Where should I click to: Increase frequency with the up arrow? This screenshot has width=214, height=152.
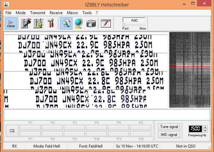pyautogui.click(x=205, y=127)
